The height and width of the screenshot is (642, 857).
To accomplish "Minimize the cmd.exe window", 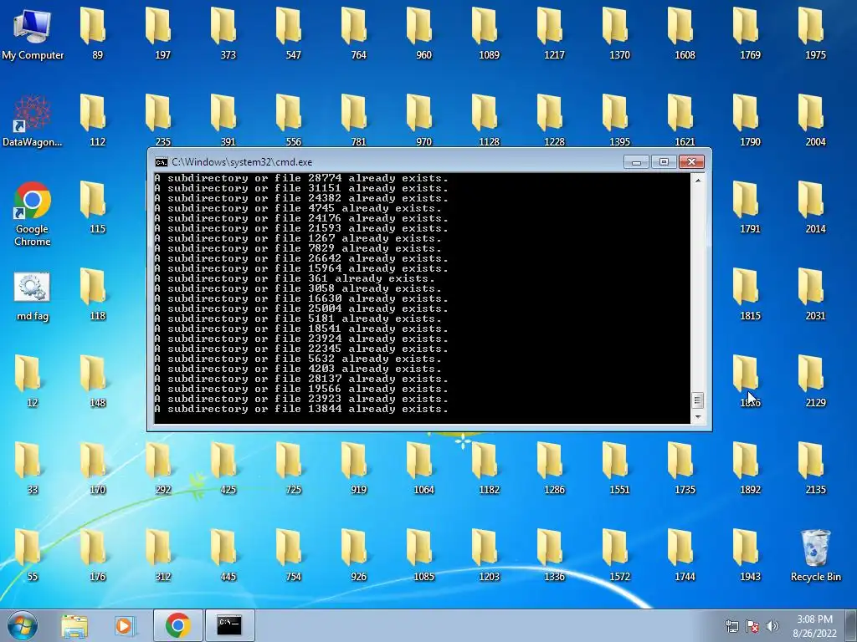I will 636,162.
